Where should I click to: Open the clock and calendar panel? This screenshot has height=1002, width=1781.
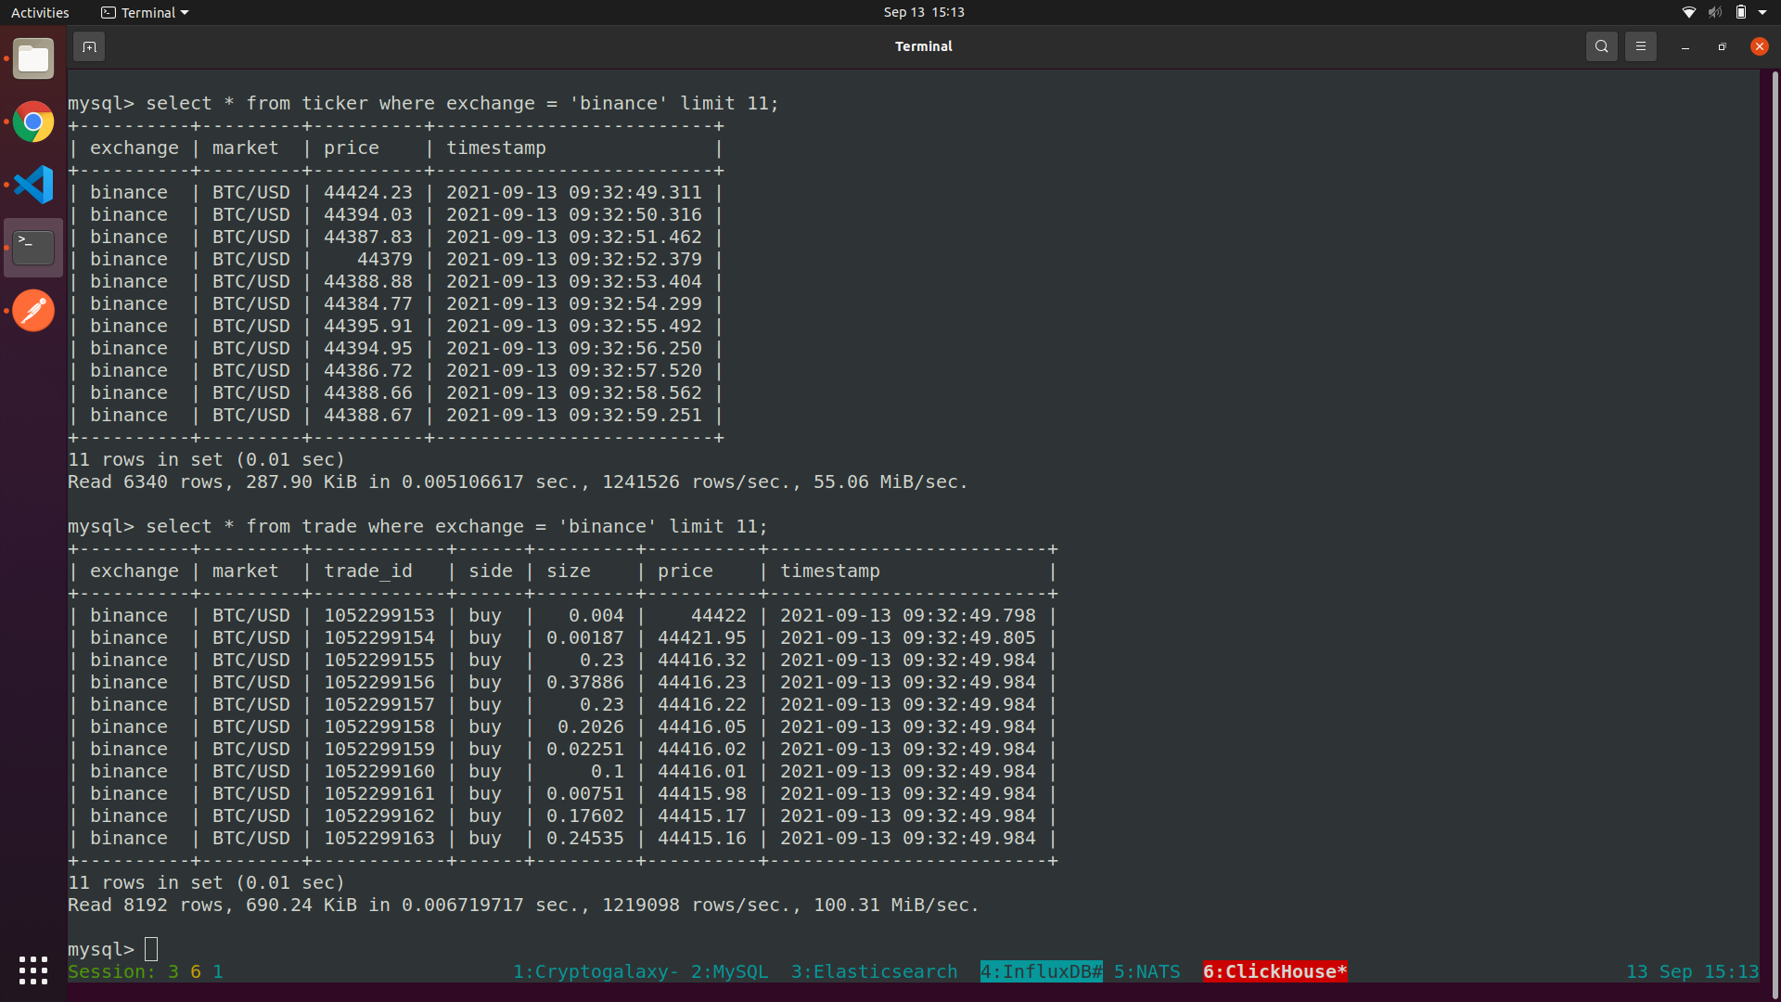point(923,12)
